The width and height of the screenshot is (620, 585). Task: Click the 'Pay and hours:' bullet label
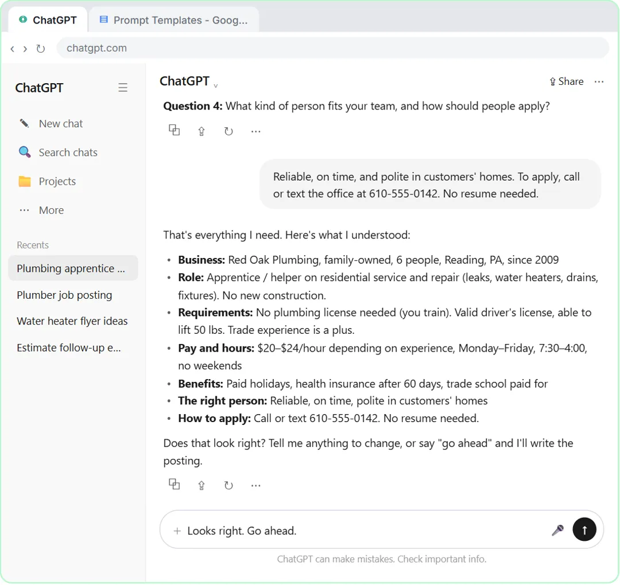[216, 348]
